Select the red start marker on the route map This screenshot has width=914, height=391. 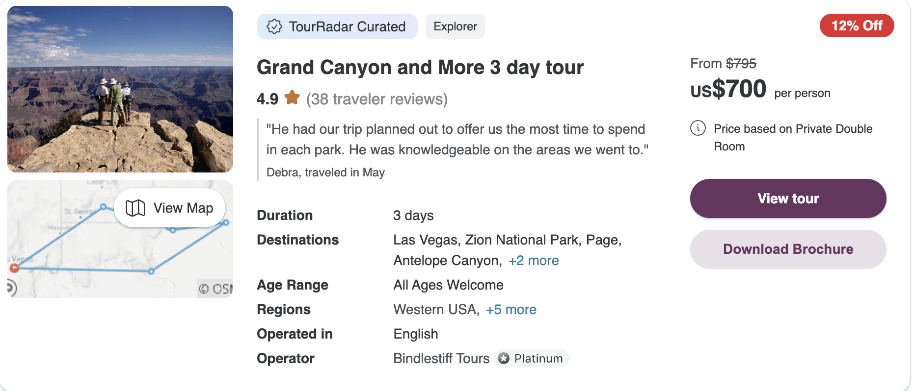pyautogui.click(x=15, y=268)
